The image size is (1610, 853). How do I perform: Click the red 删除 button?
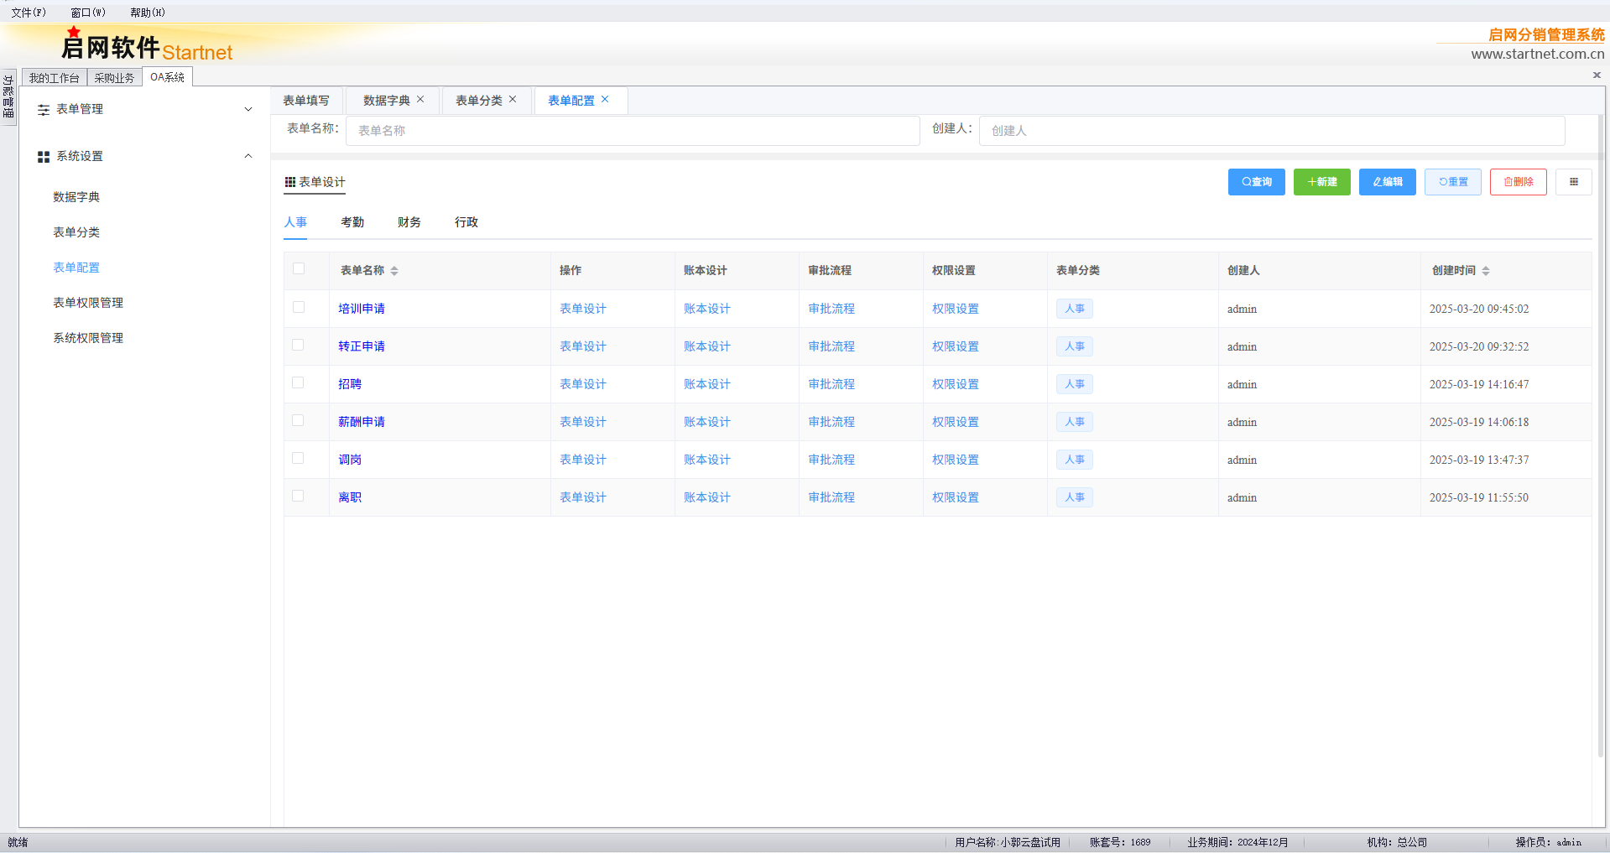[1518, 182]
